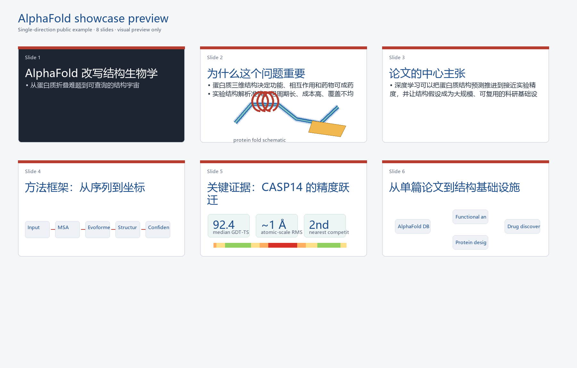Click the 'Slide 2' label

tap(215, 58)
